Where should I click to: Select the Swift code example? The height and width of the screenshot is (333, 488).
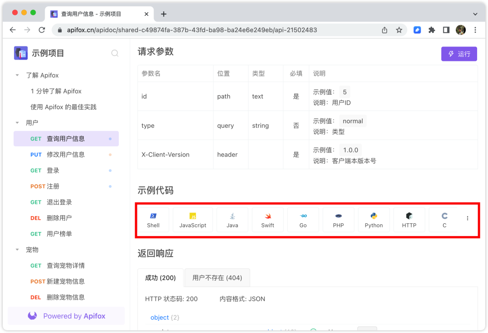coord(267,220)
